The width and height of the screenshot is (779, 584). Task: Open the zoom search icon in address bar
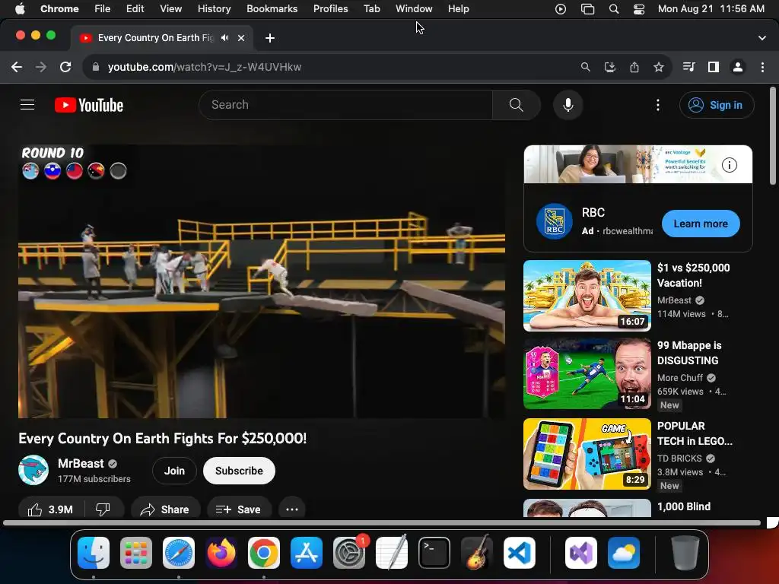coord(585,67)
